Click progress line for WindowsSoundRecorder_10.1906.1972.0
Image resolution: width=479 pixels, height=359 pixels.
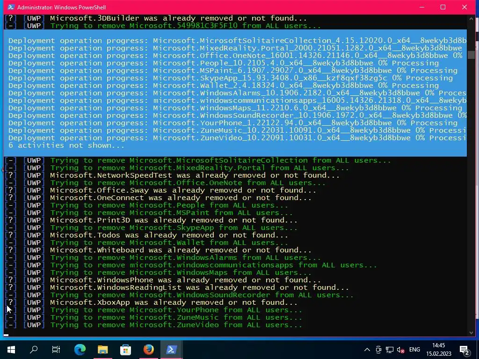point(237,115)
